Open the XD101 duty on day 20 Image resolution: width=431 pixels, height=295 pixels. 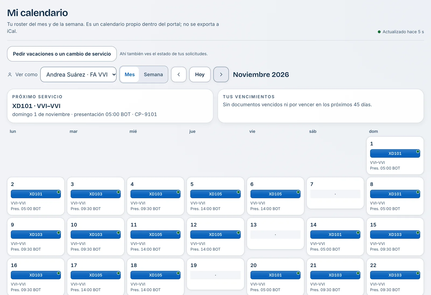[x=275, y=275]
